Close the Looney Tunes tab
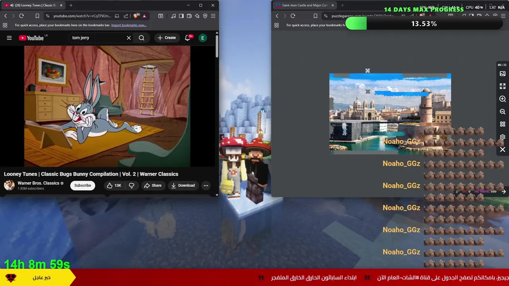Viewport: 509px width, 286px height. (x=61, y=5)
